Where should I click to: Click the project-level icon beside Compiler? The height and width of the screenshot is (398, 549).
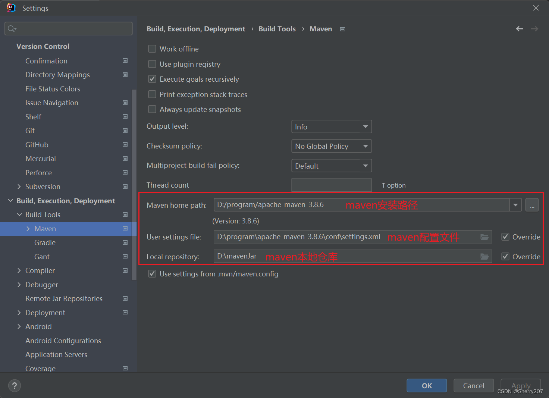click(x=125, y=270)
